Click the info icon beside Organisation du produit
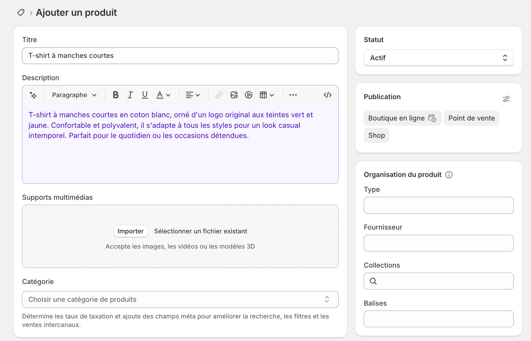The height and width of the screenshot is (341, 531). click(449, 175)
